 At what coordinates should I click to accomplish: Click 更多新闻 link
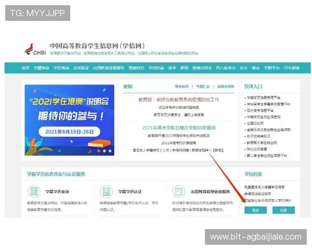click(181, 86)
